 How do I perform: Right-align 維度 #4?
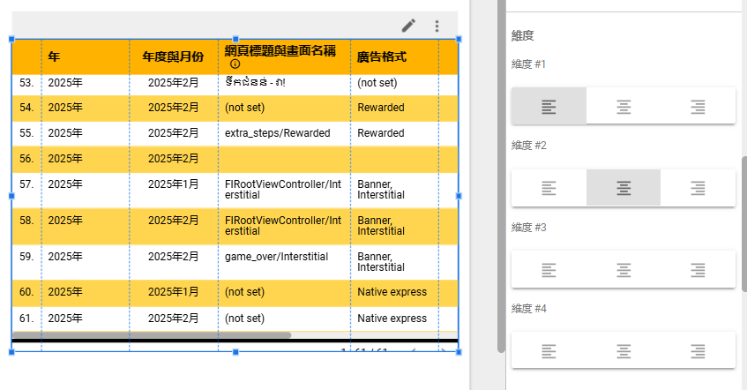(x=698, y=351)
